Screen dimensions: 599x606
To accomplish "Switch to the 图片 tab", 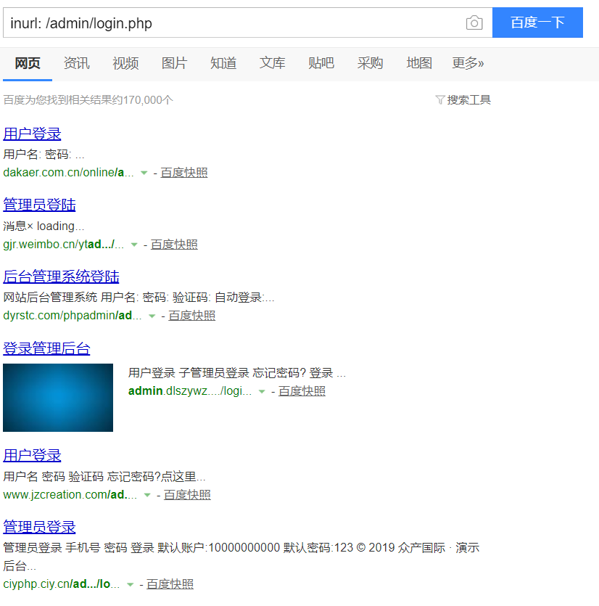I will [174, 63].
